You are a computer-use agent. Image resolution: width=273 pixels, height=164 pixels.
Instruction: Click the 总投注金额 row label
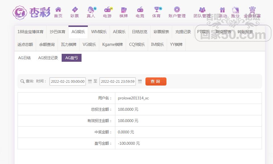(x=101, y=109)
